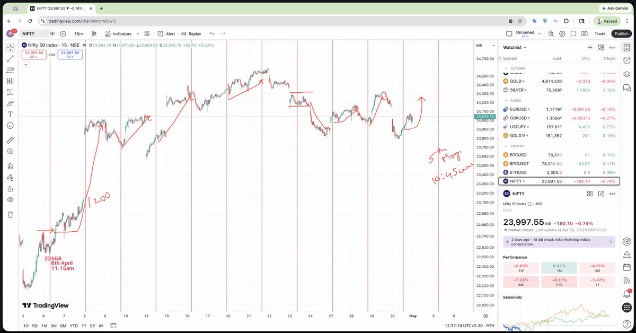Start bar Replay mode
636x333 pixels.
coord(191,33)
